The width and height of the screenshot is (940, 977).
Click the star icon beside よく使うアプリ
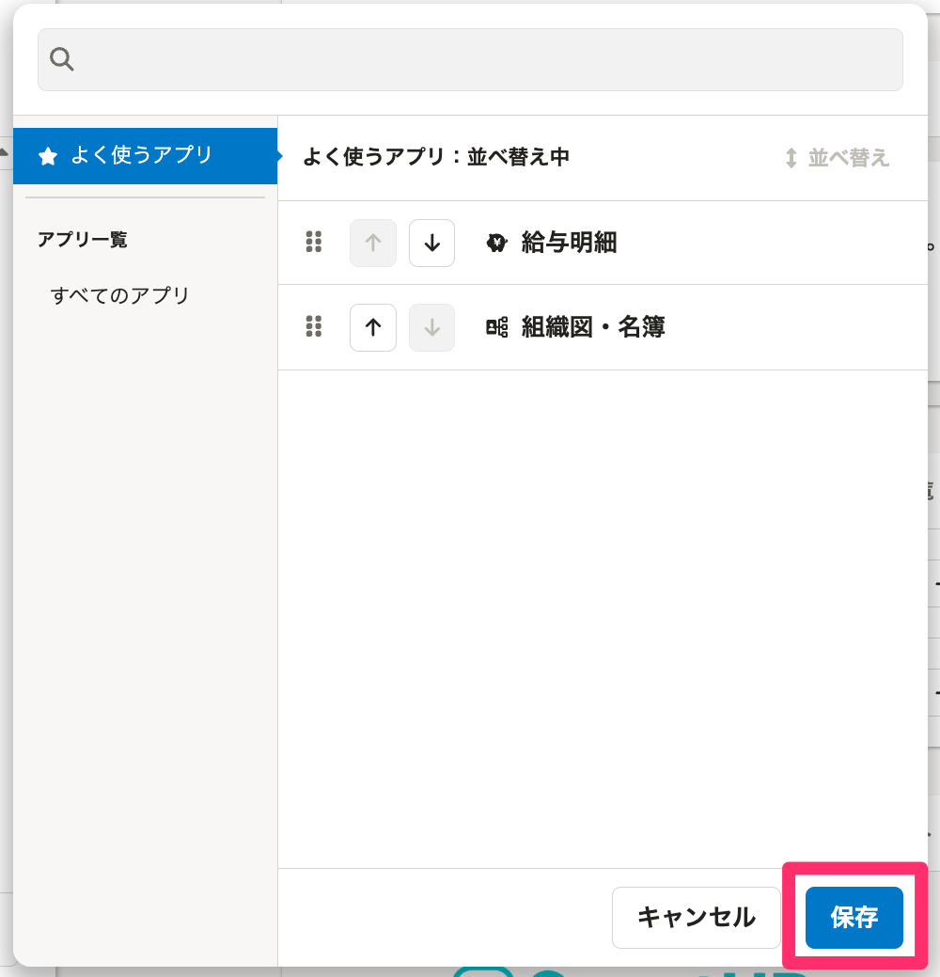click(48, 157)
